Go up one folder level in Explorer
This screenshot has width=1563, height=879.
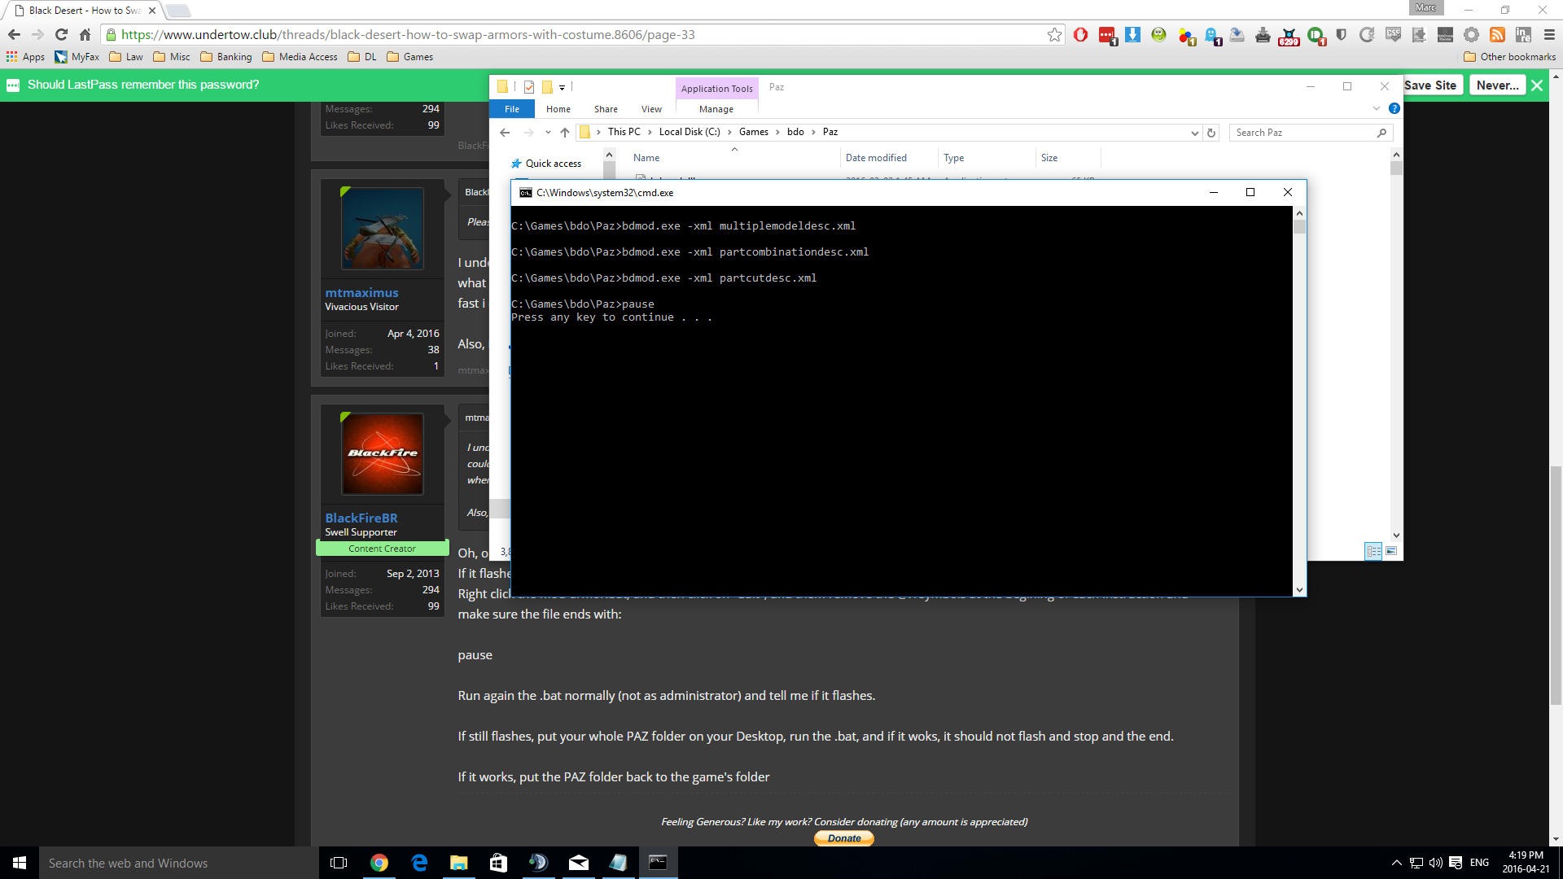pos(565,133)
